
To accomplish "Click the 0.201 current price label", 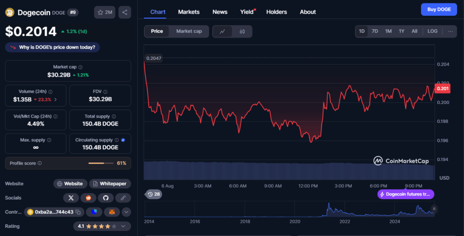I will tap(442, 89).
